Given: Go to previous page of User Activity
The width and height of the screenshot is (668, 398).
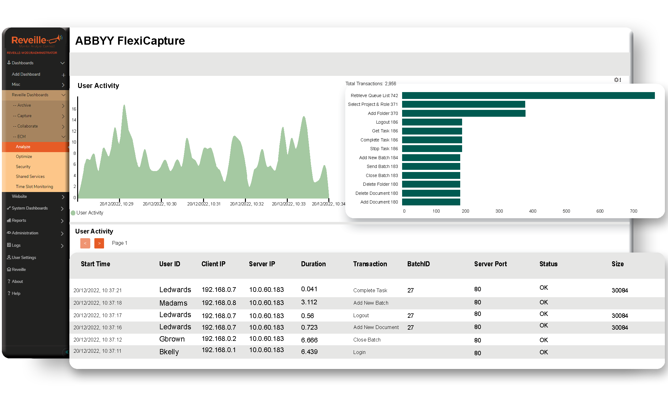Looking at the screenshot, I should click(85, 243).
